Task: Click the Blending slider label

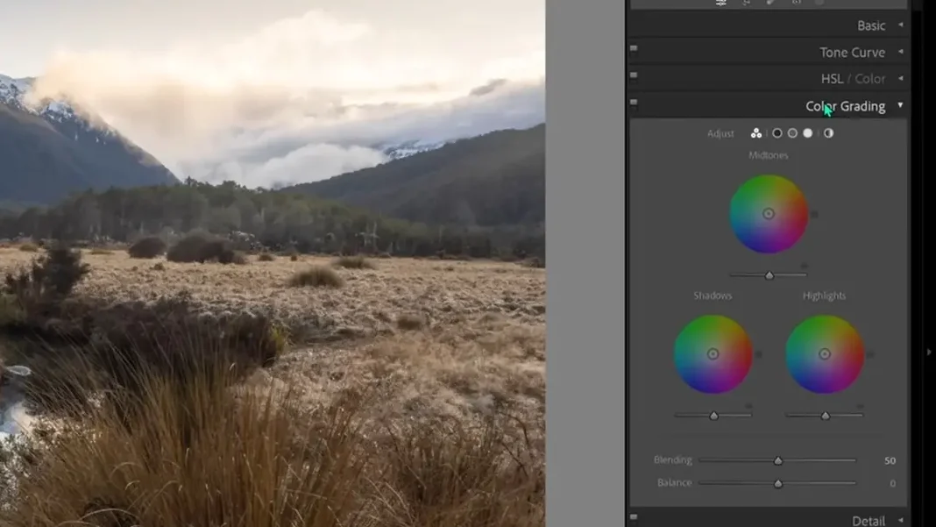Action: coord(673,460)
